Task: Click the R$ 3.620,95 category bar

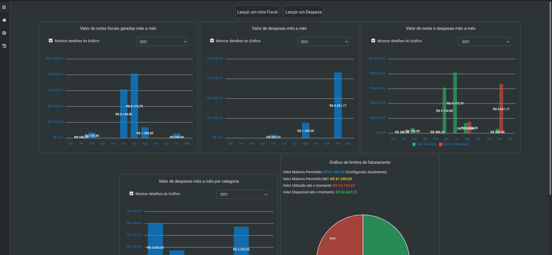Action: pos(155,239)
